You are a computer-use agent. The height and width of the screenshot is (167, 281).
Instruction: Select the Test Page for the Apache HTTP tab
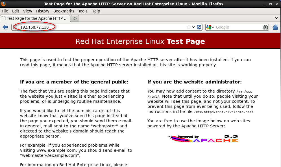click(35, 18)
